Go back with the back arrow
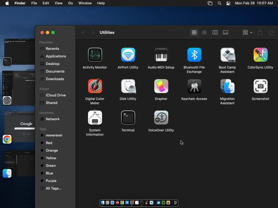Screen dimensions: 278x208 (x=83, y=32)
